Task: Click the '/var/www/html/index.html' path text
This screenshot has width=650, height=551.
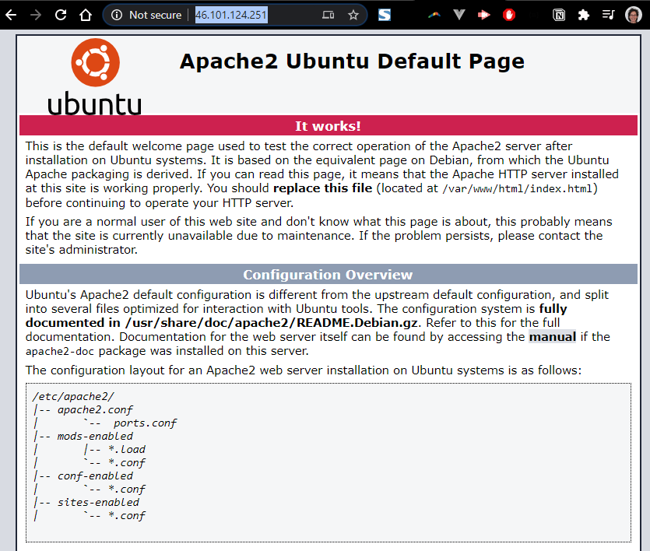Action: (x=517, y=189)
